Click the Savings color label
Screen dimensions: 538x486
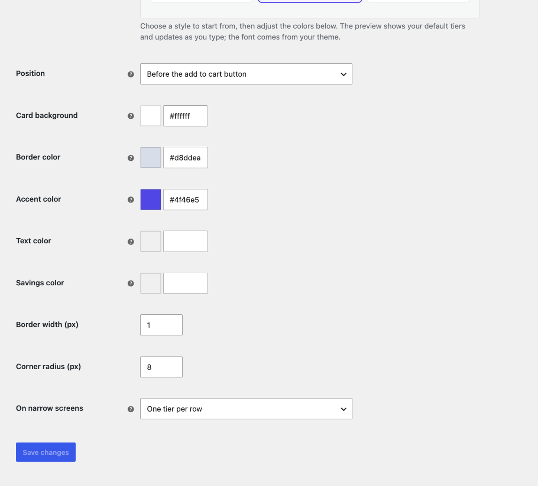coord(40,283)
